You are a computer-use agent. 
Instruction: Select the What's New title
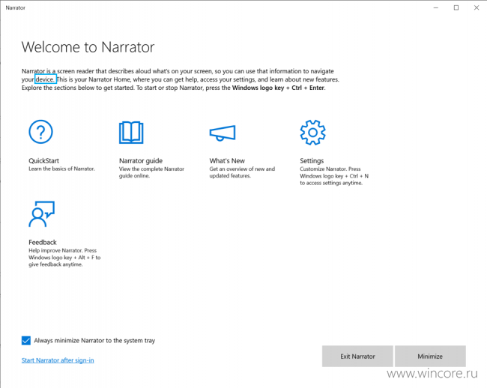(227, 161)
